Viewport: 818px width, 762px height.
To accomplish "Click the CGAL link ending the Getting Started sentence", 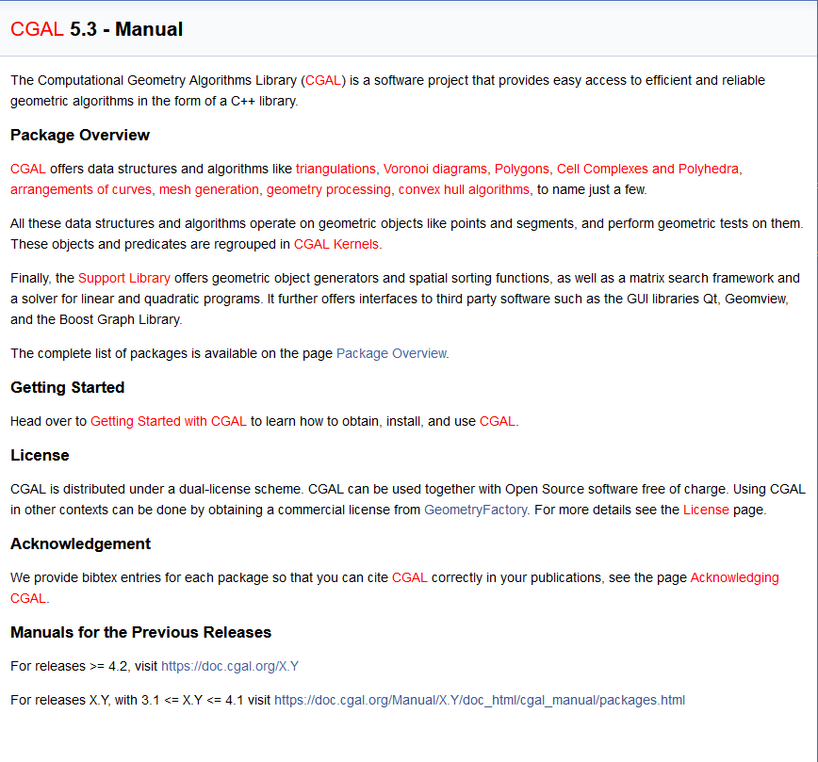I will tap(498, 421).
